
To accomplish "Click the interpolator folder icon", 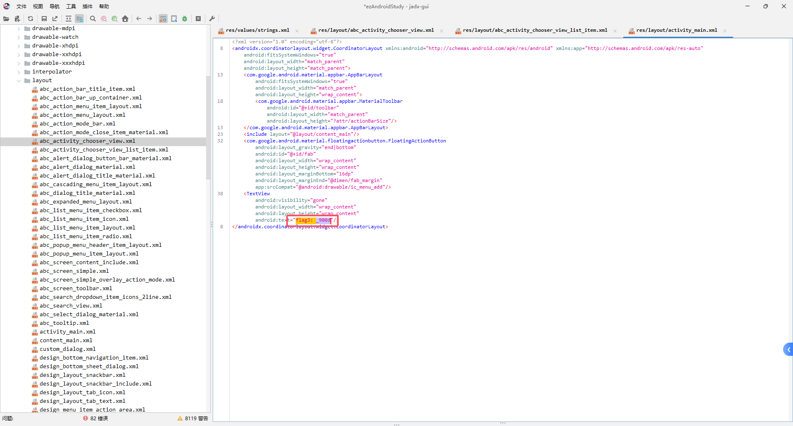I will tap(27, 72).
